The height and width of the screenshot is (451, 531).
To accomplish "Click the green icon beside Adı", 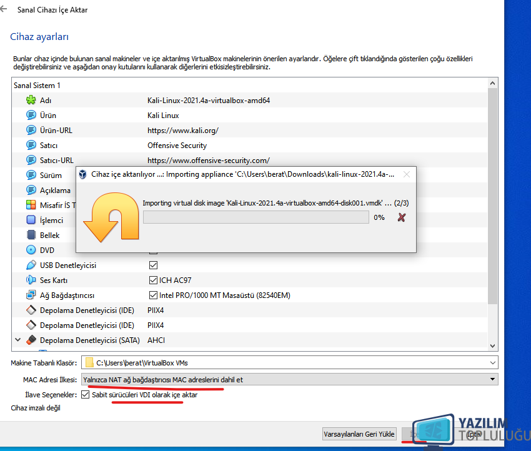I will pyautogui.click(x=31, y=100).
